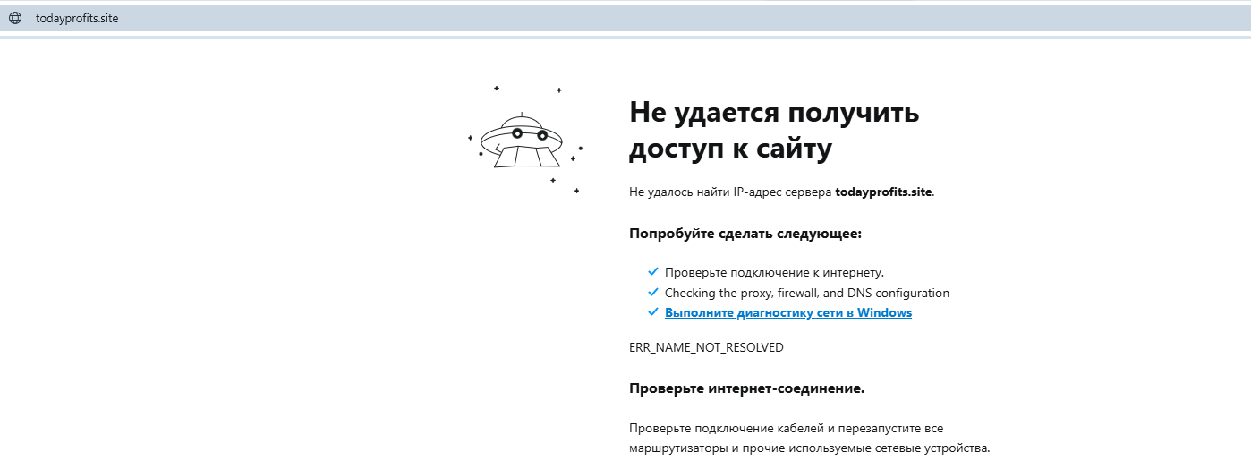
Task: Click 'Проверьте подключение к интернету.' list item text
Action: (774, 272)
